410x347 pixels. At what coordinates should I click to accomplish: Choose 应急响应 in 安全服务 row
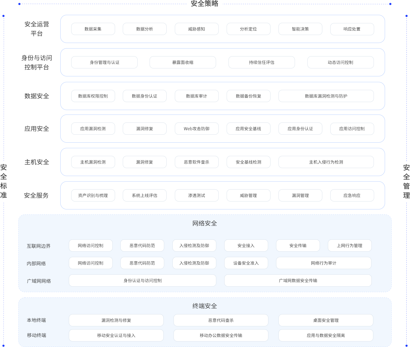tap(352, 195)
